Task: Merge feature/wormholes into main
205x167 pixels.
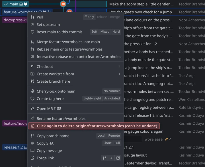Action: pyautogui.click(x=76, y=42)
